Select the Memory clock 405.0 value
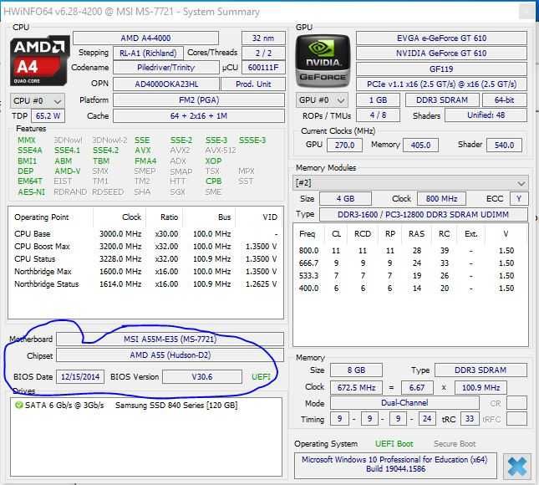This screenshot has width=539, height=485. pos(420,145)
